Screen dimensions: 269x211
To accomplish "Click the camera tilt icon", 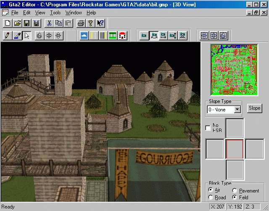I will (182, 36).
